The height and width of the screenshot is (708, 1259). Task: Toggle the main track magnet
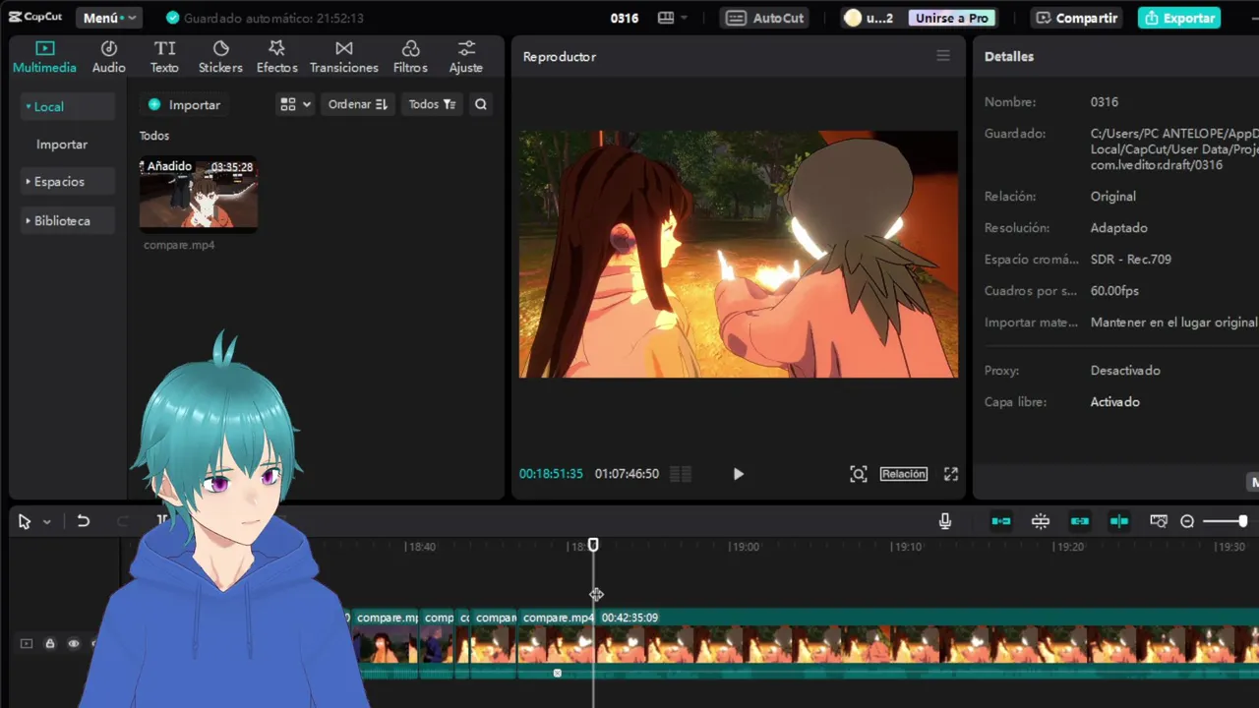click(1001, 521)
